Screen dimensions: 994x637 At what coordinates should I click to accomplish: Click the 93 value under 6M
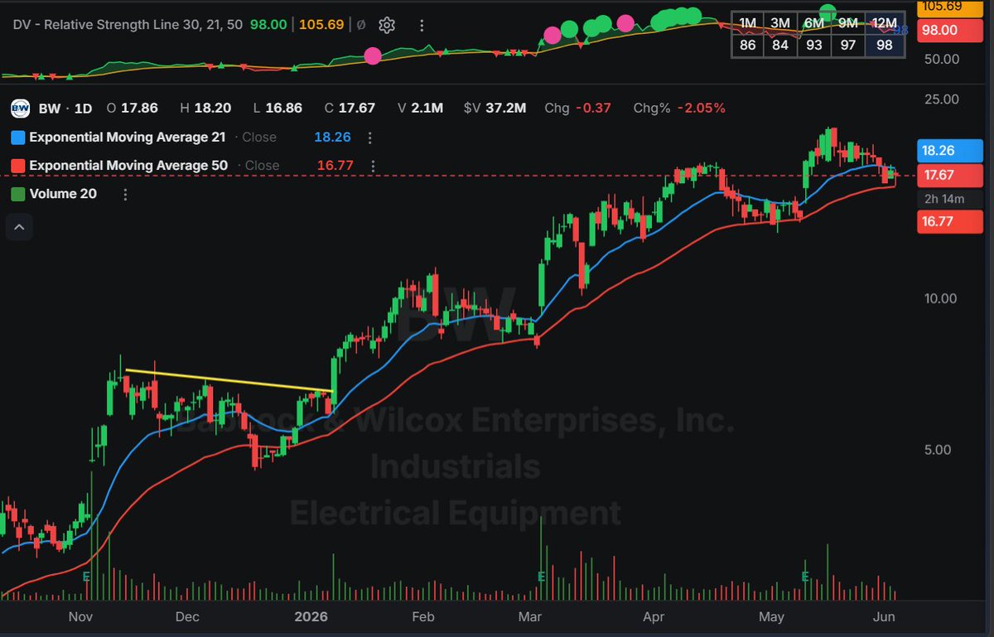814,46
